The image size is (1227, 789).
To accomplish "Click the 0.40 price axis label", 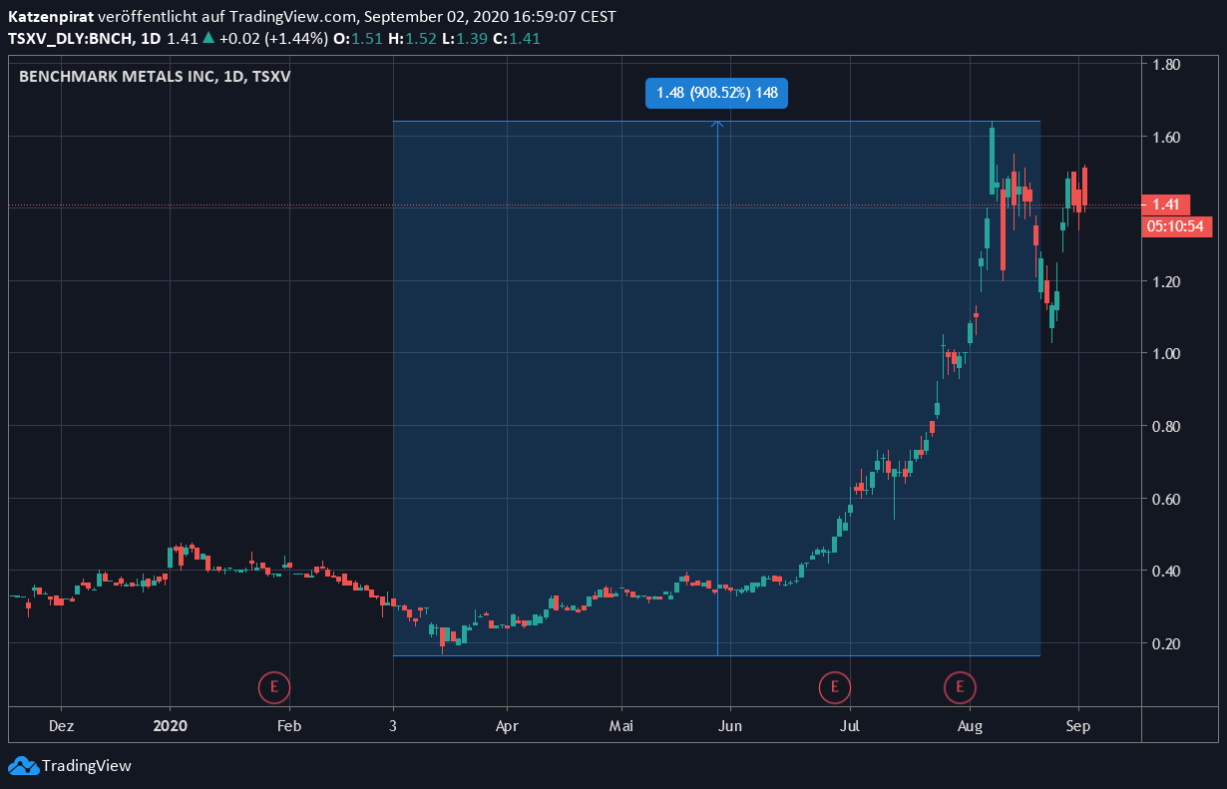I will pos(1166,572).
